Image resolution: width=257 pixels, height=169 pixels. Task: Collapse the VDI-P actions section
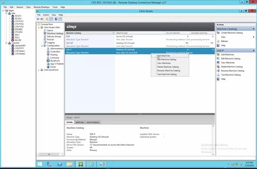click(254, 51)
